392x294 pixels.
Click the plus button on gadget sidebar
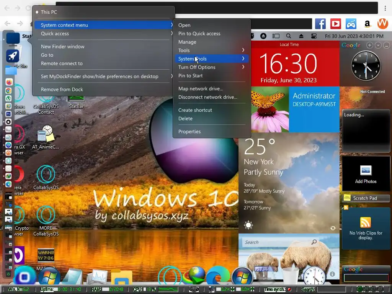click(370, 45)
